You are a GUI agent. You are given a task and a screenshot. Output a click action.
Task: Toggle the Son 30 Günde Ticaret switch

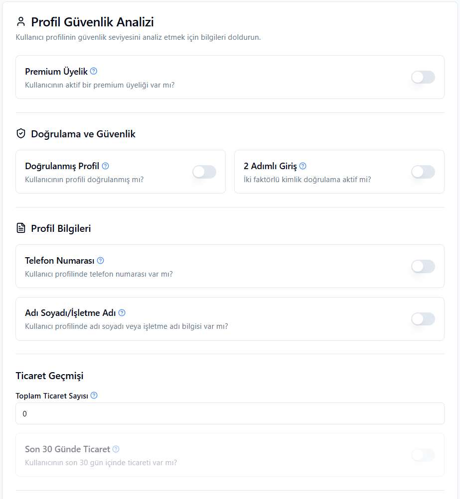423,455
